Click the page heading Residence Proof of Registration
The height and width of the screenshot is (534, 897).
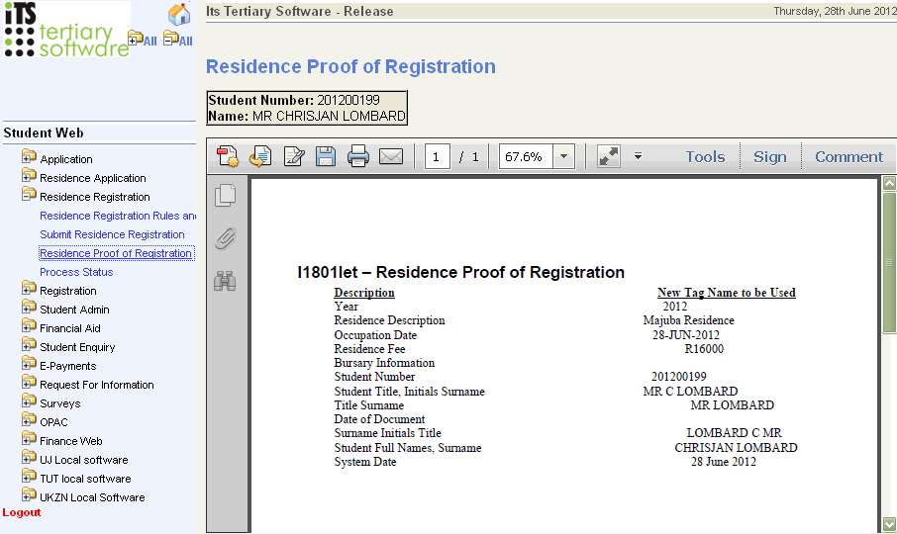(350, 67)
